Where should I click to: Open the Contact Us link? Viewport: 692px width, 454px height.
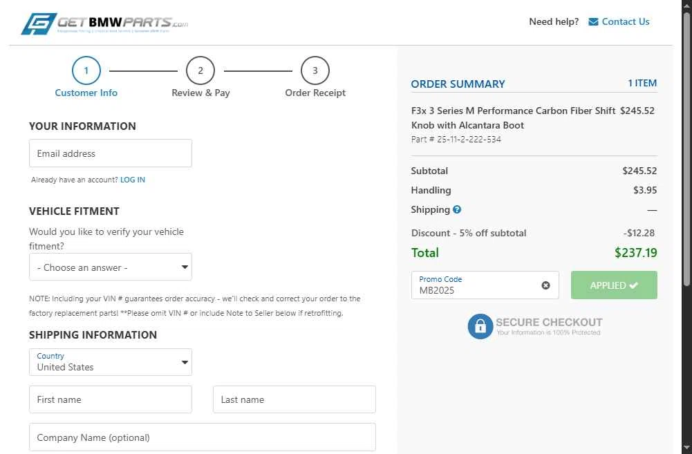tap(626, 21)
